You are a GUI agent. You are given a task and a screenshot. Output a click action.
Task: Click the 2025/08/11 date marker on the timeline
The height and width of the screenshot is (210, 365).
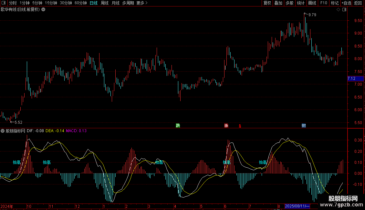click(297, 206)
